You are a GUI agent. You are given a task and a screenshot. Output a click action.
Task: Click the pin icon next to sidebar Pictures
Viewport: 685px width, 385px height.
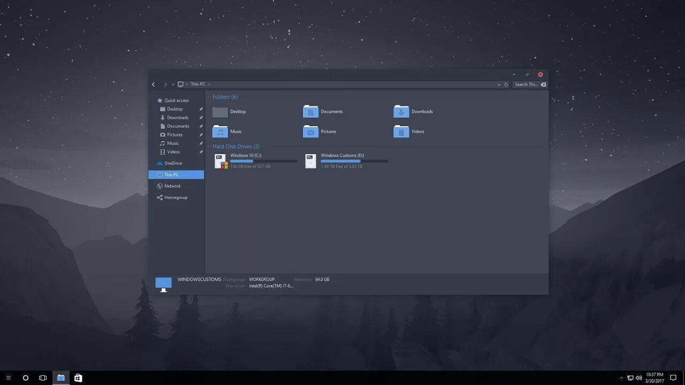point(201,135)
